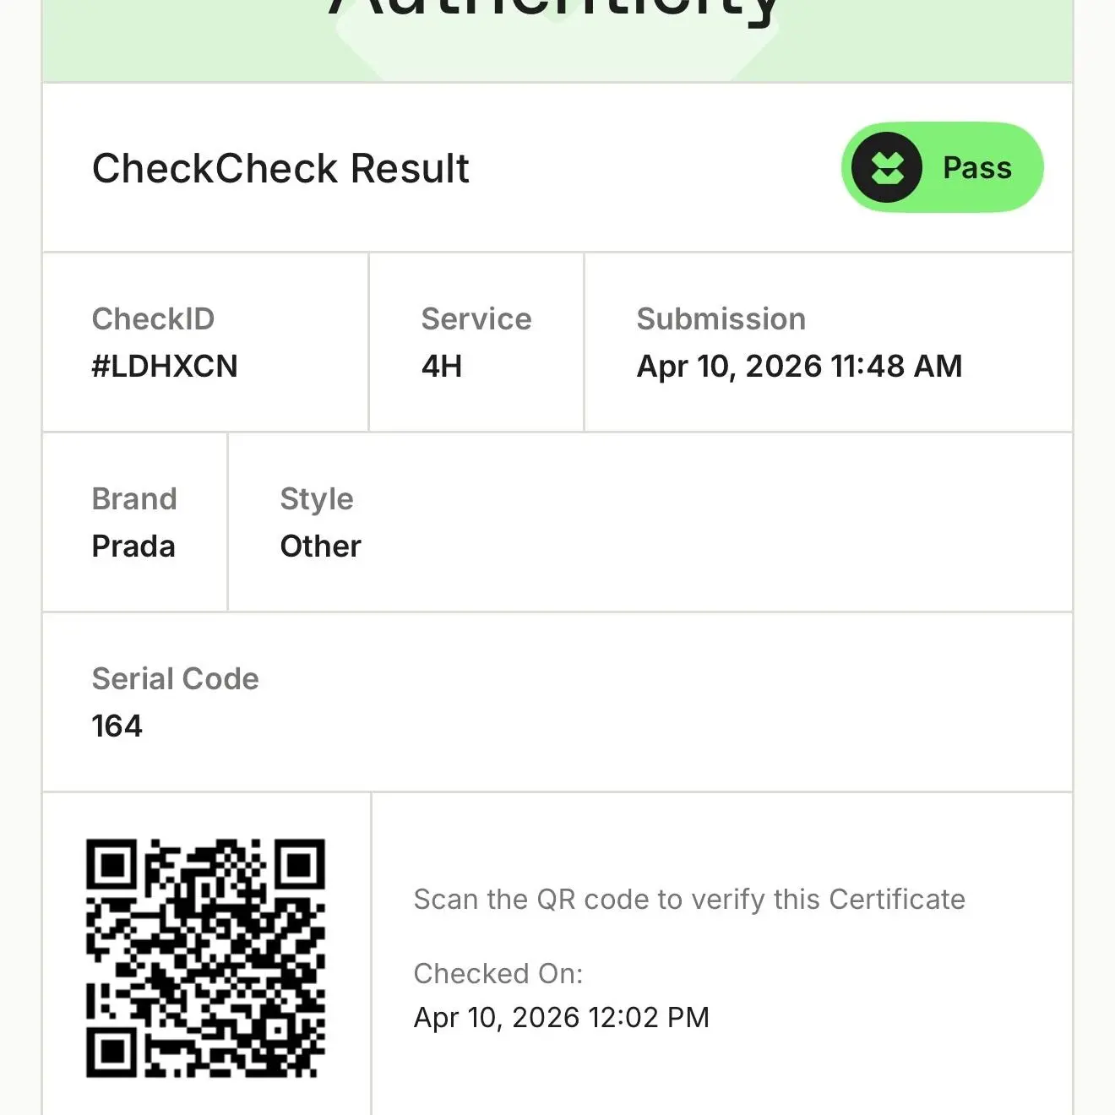Select checked date Apr 10, 2026 12:02 PM
Screen dimensions: 1115x1115
click(562, 1018)
